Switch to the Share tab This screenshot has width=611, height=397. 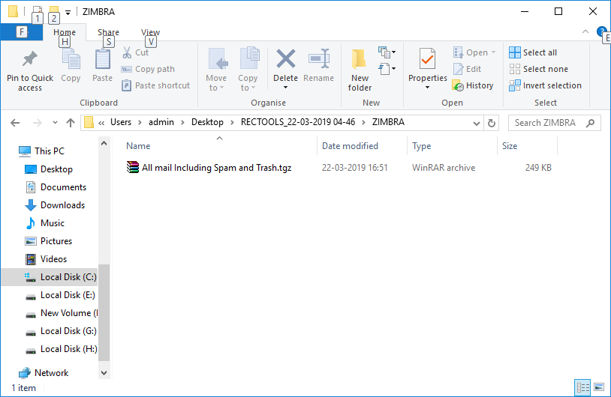pyautogui.click(x=108, y=32)
